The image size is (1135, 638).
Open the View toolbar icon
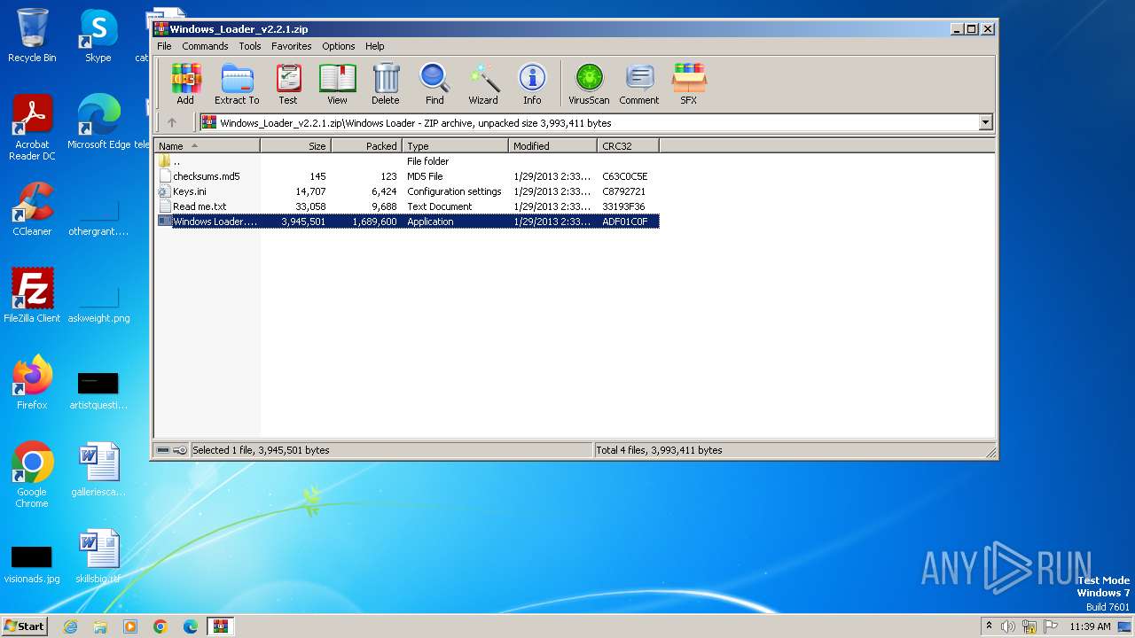337,84
